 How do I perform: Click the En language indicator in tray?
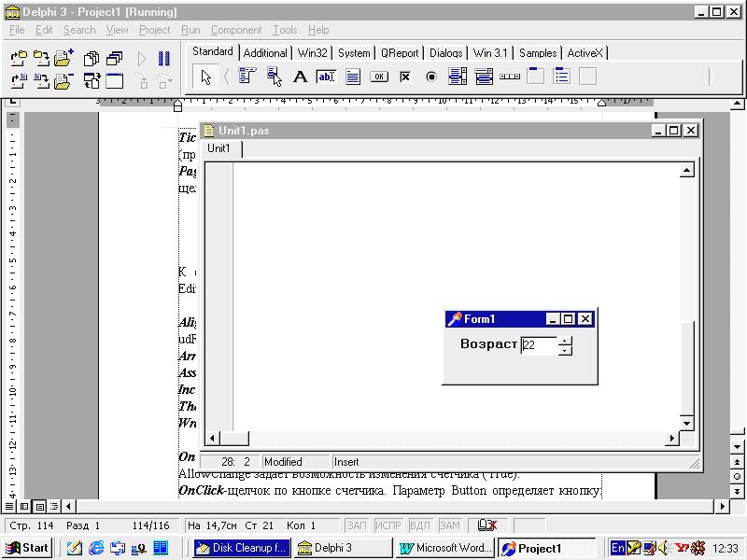(x=617, y=548)
